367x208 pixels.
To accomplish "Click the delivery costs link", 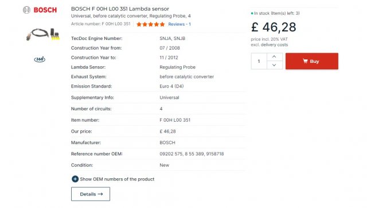I will (274, 45).
